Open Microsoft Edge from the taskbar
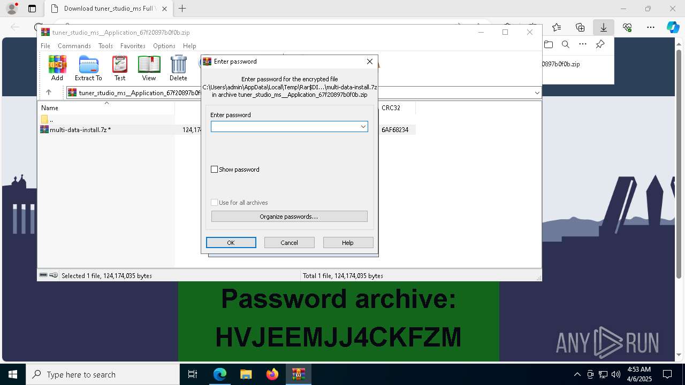Image resolution: width=685 pixels, height=385 pixels. point(220,374)
